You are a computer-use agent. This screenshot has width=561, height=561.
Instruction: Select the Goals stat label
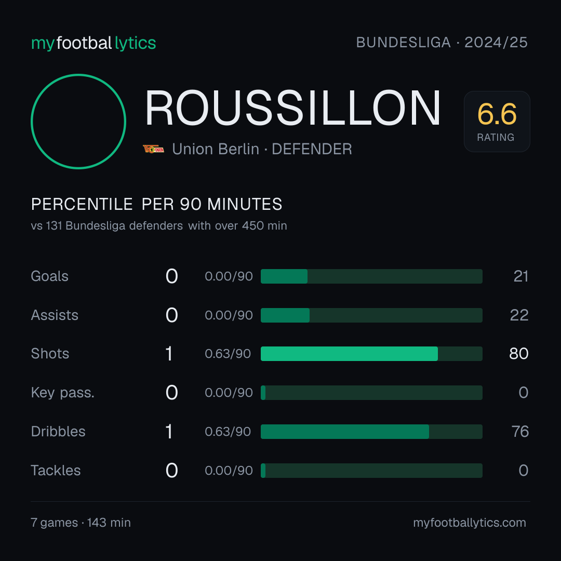pyautogui.click(x=49, y=276)
